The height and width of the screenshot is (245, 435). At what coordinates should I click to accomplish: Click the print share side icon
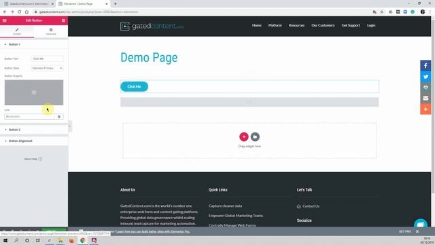click(425, 88)
